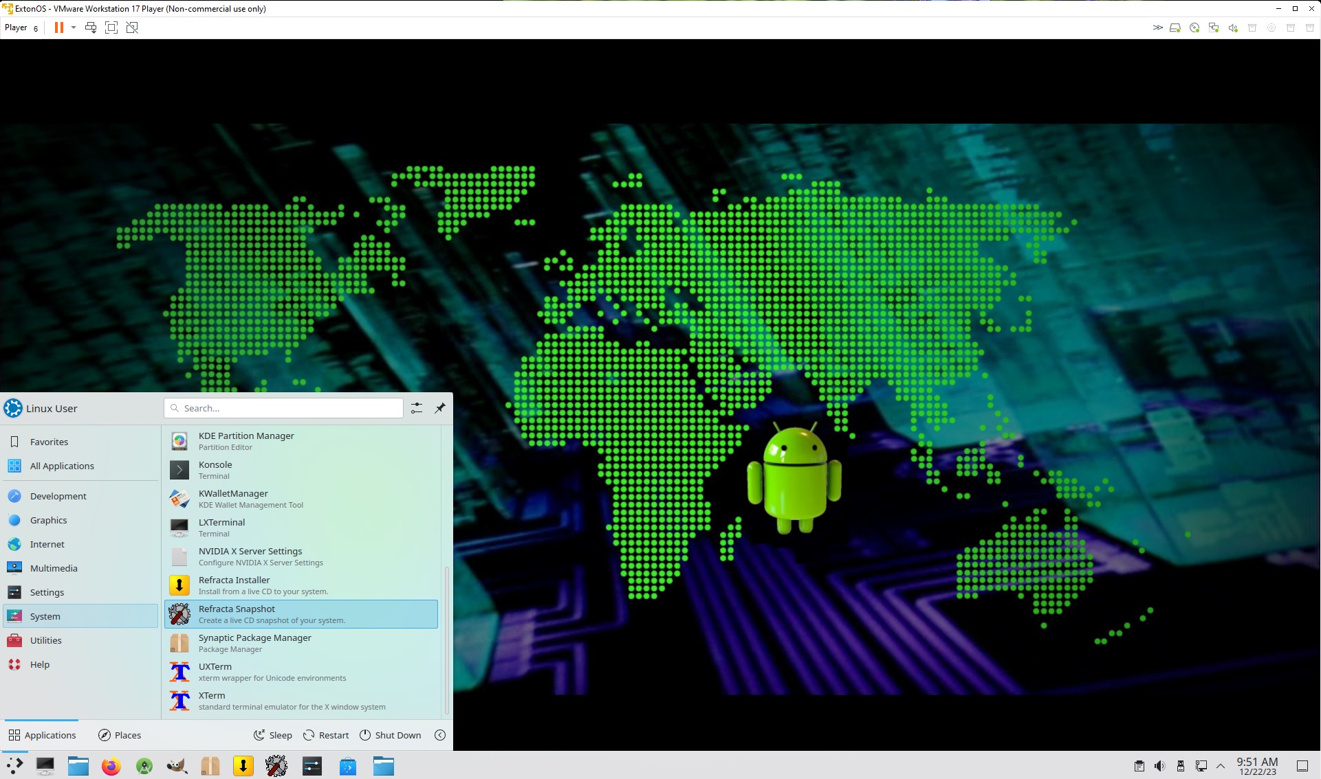Open the KDE application launcher in the taskbar

tap(14, 765)
